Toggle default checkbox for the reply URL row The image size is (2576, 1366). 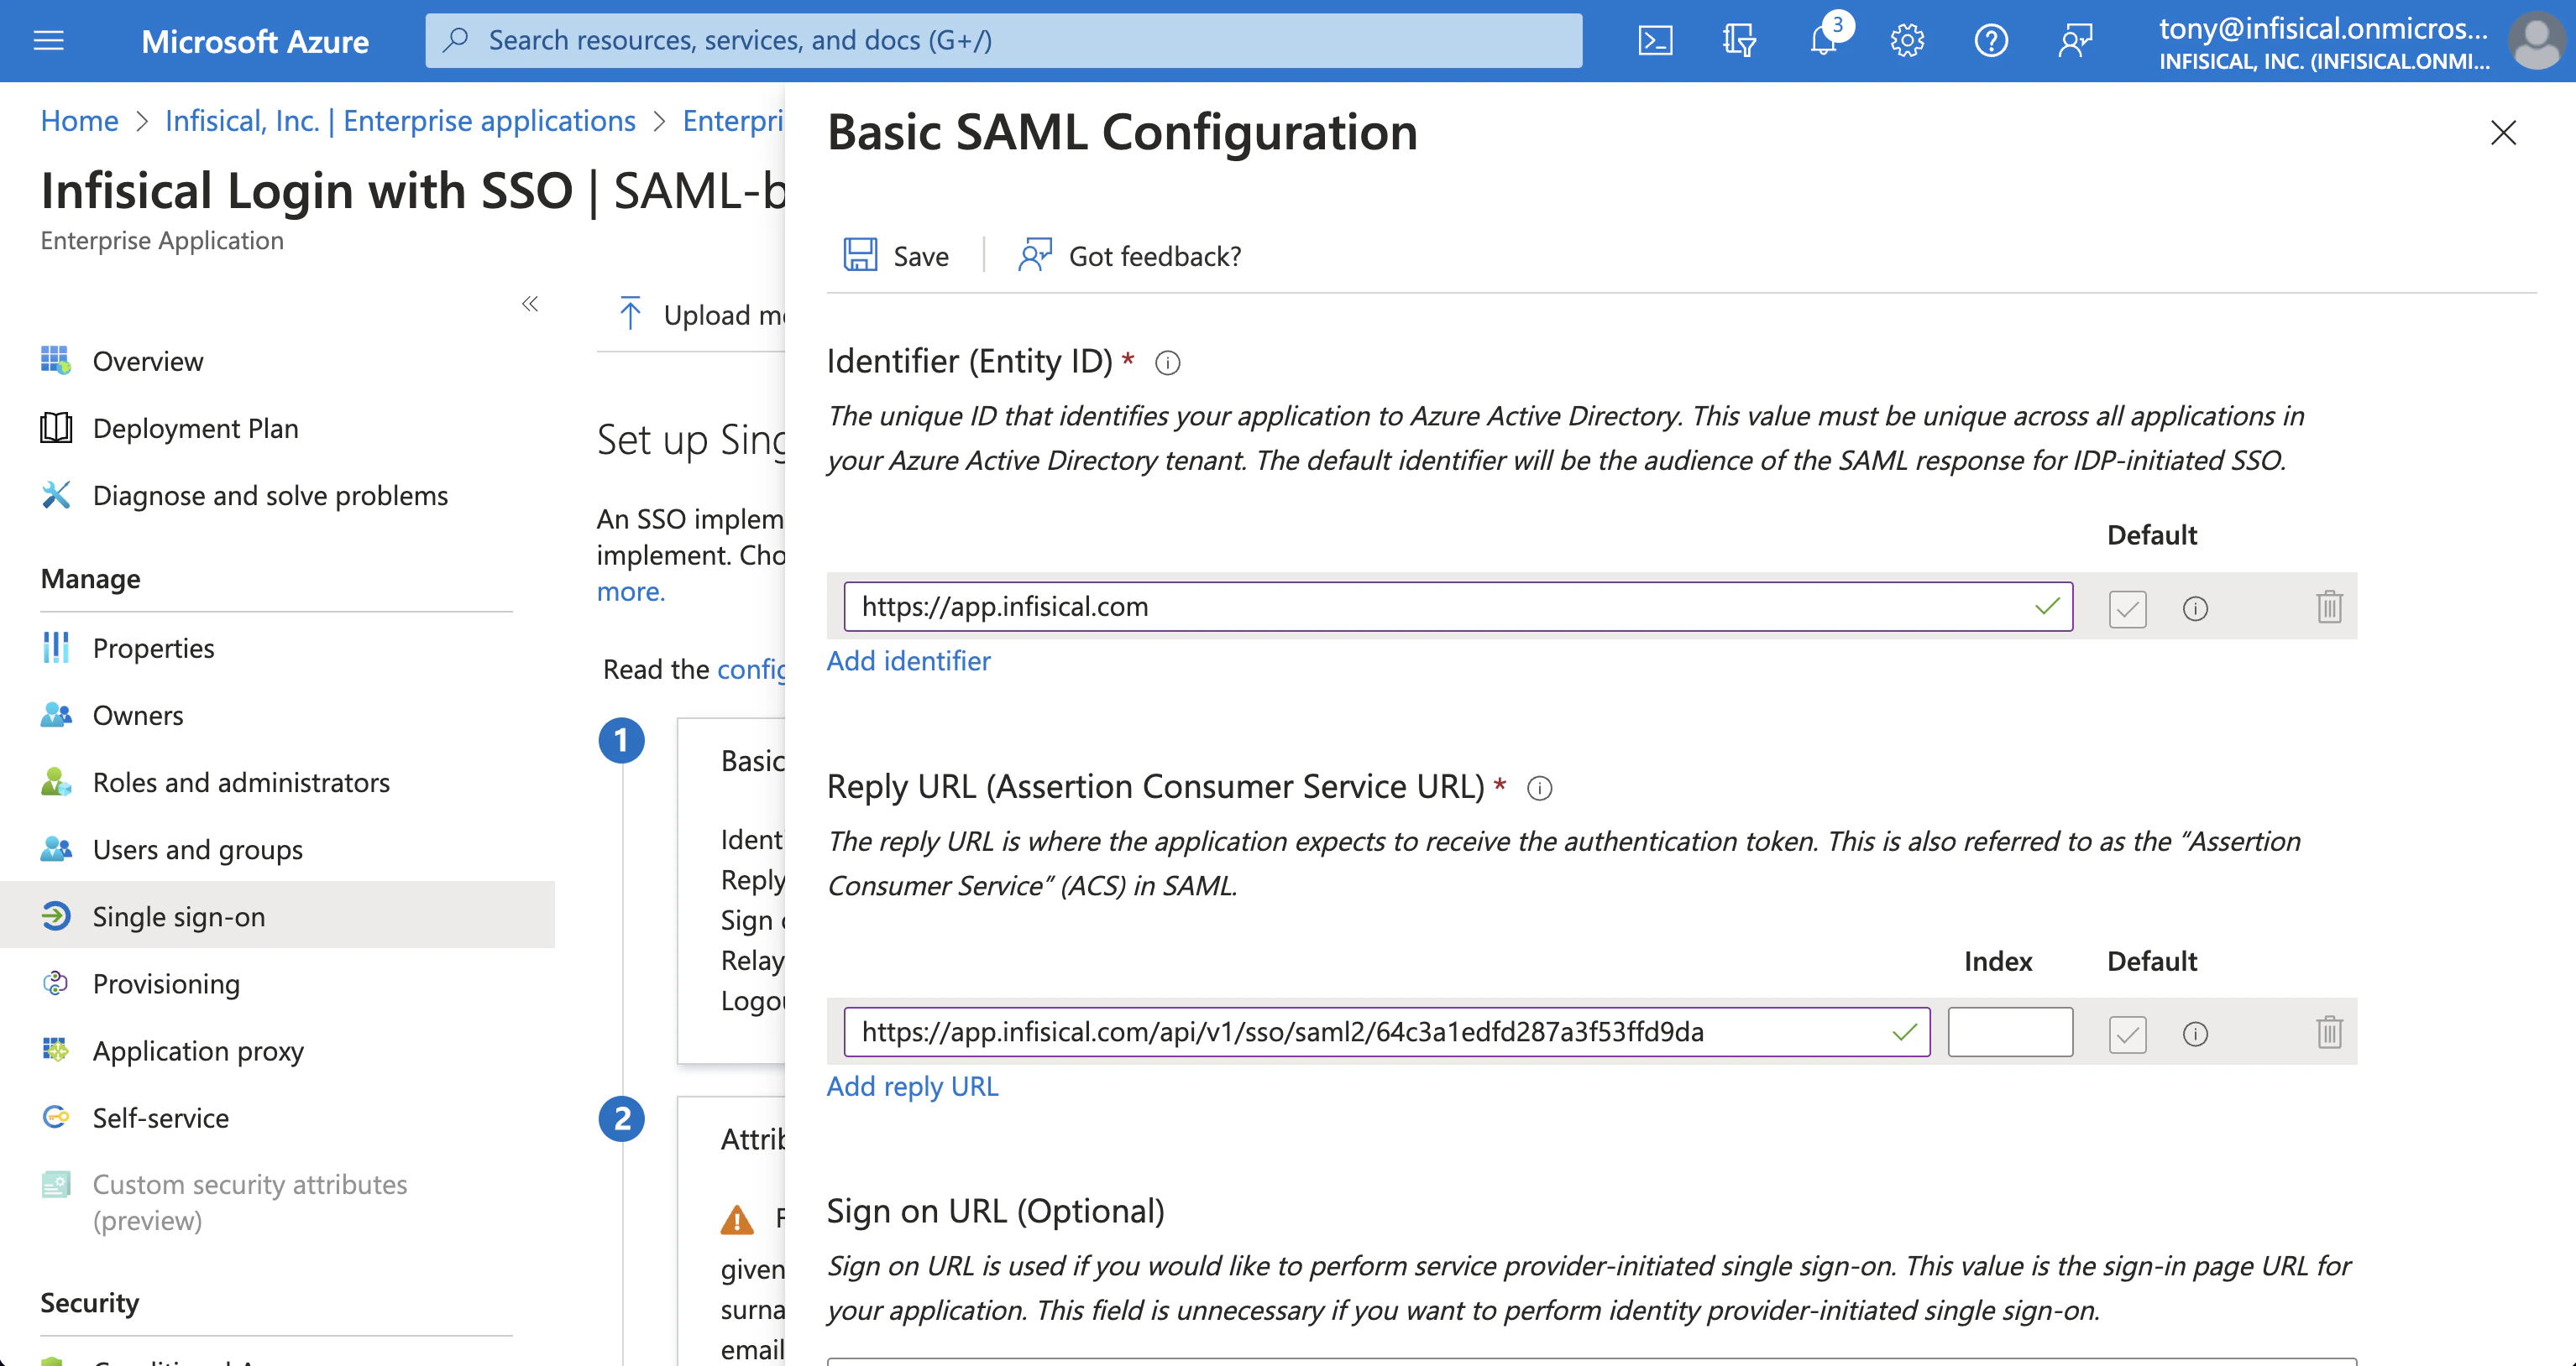coord(2127,1033)
